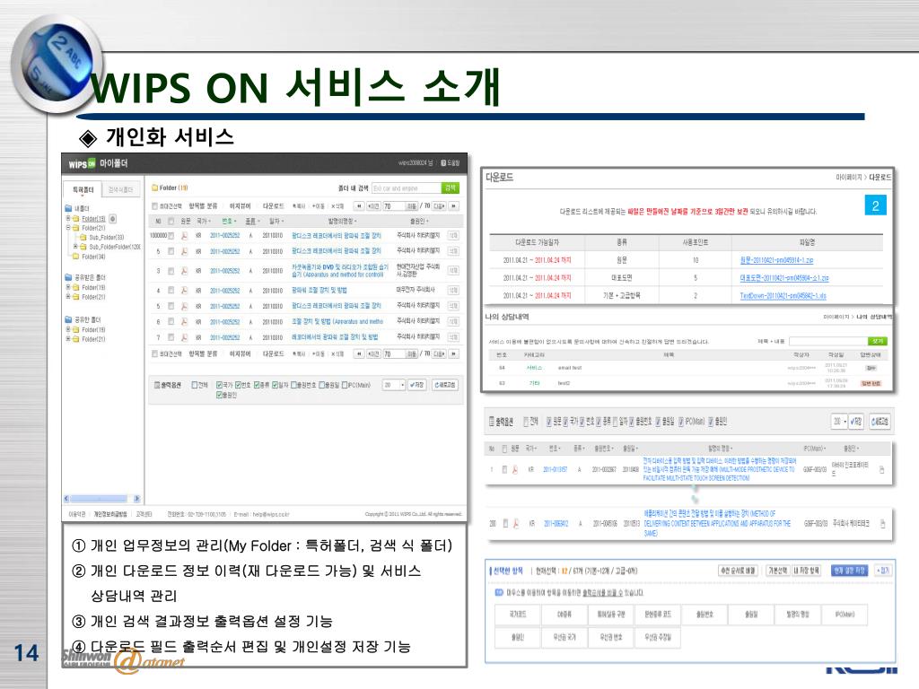Expand Folder(21) under shared-out folders
This screenshot has height=689, width=919.
tap(68, 339)
